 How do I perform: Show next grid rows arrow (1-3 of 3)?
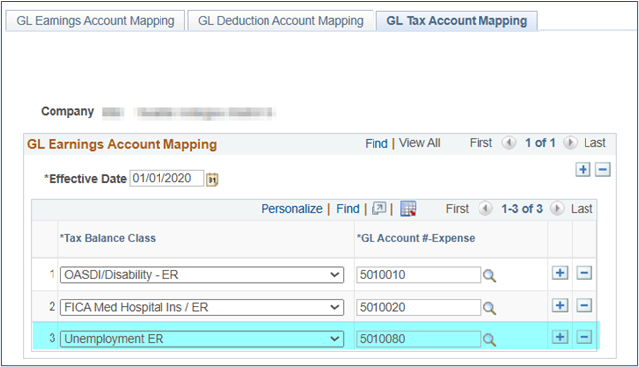[x=557, y=209]
